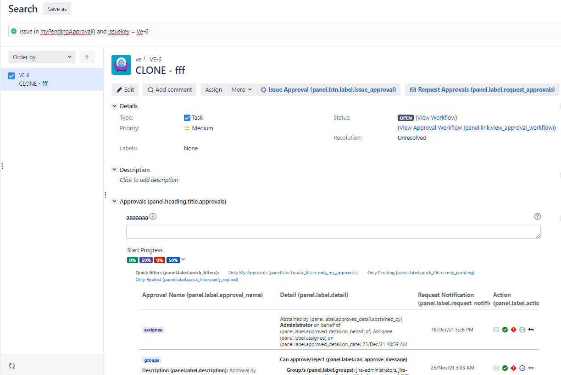Viewport: 561px width, 375px height.
Task: Click the refresh icon at bottom left
Action: [12, 366]
